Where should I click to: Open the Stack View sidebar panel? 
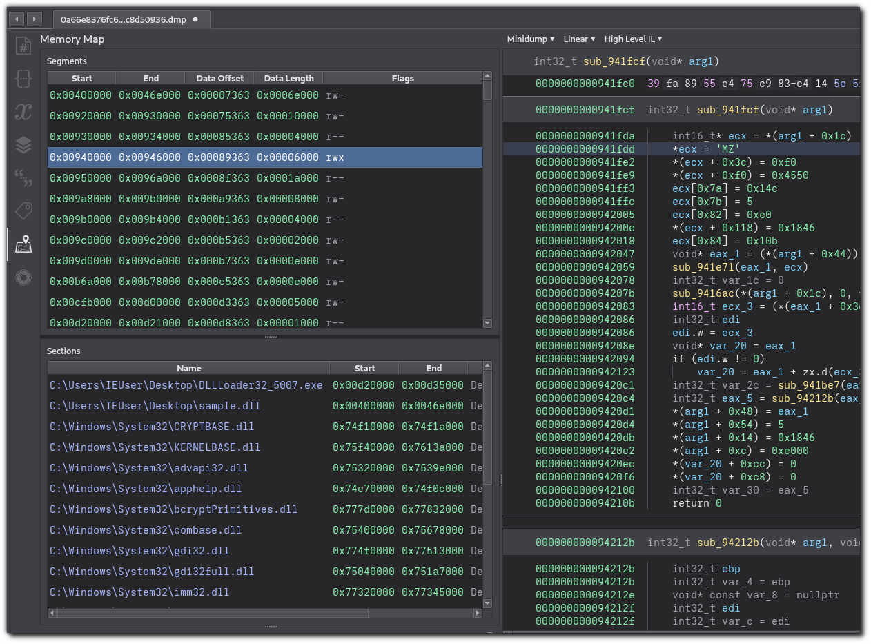[x=23, y=144]
